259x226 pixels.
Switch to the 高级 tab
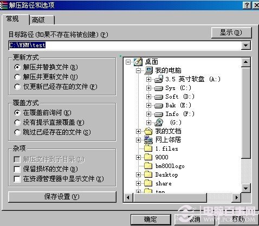click(42, 20)
